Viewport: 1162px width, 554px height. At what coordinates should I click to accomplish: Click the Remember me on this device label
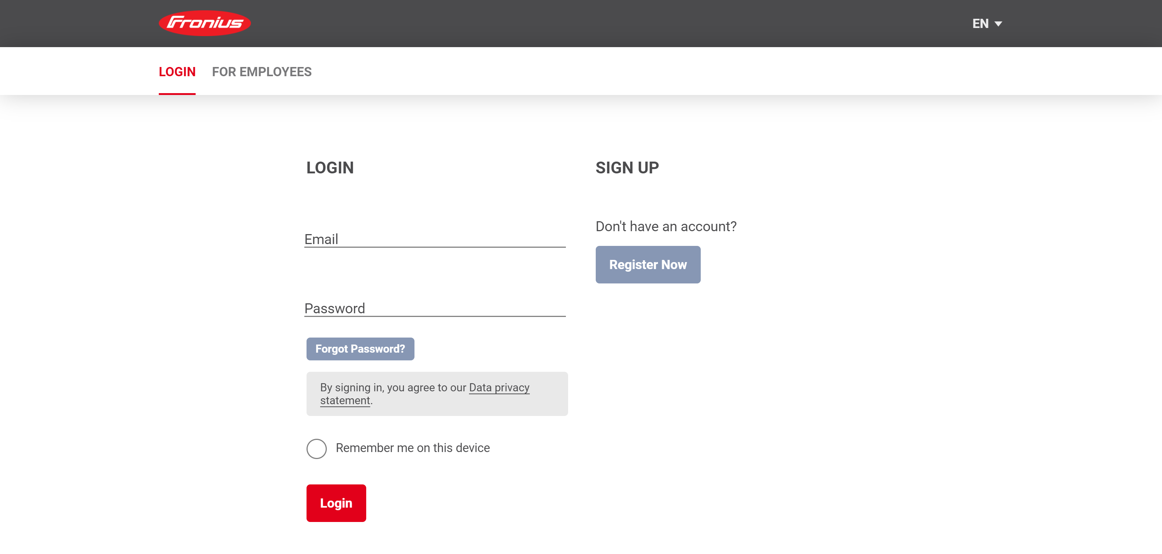[412, 447]
